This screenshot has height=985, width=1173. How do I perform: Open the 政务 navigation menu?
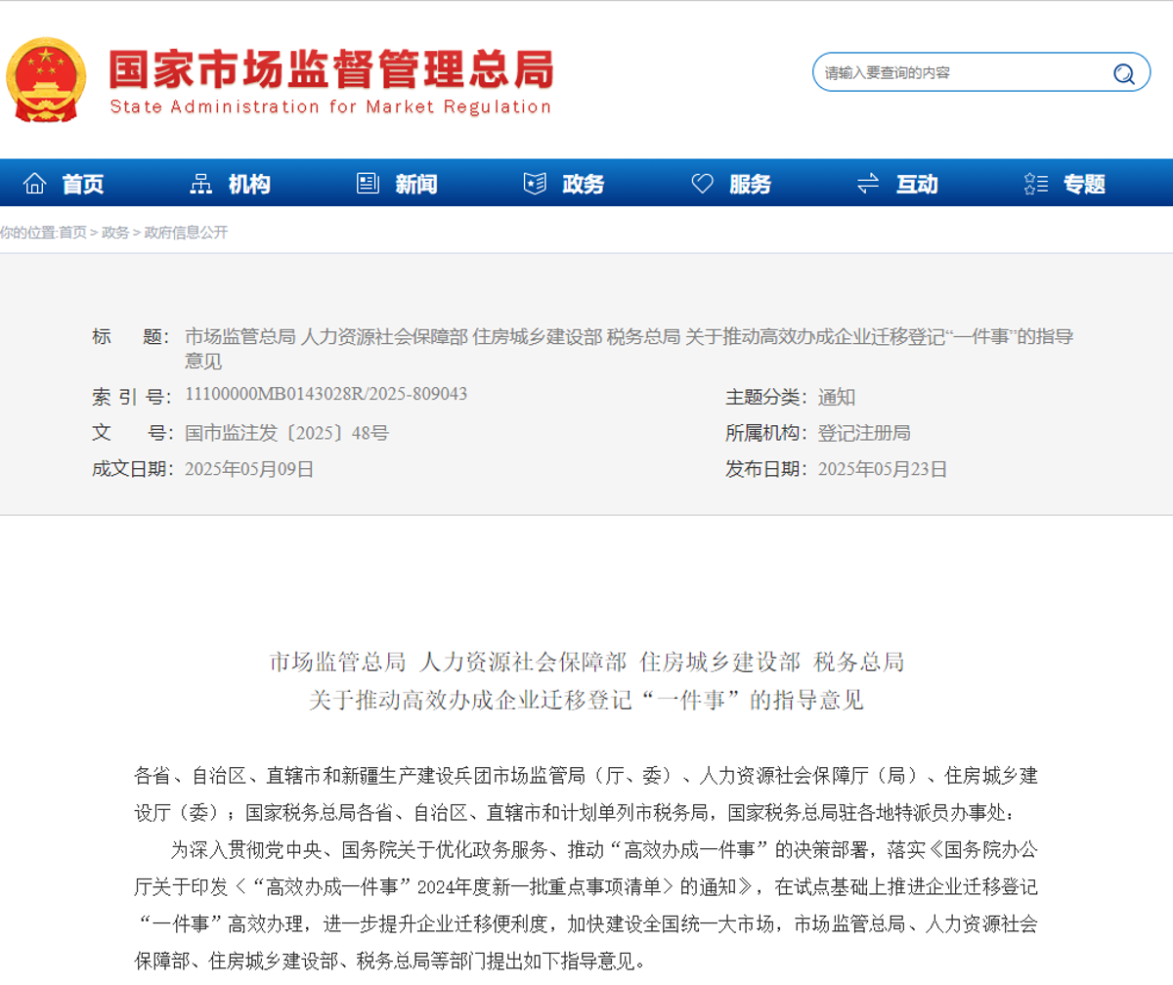(584, 184)
